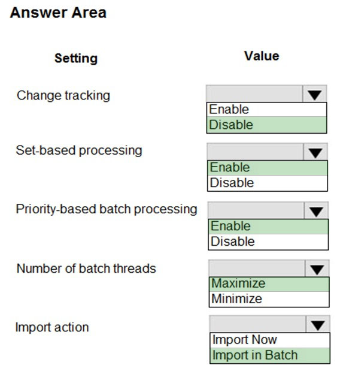Screen dimensions: 337x371
Task: Choose Import in Batch option
Action: pos(270,355)
